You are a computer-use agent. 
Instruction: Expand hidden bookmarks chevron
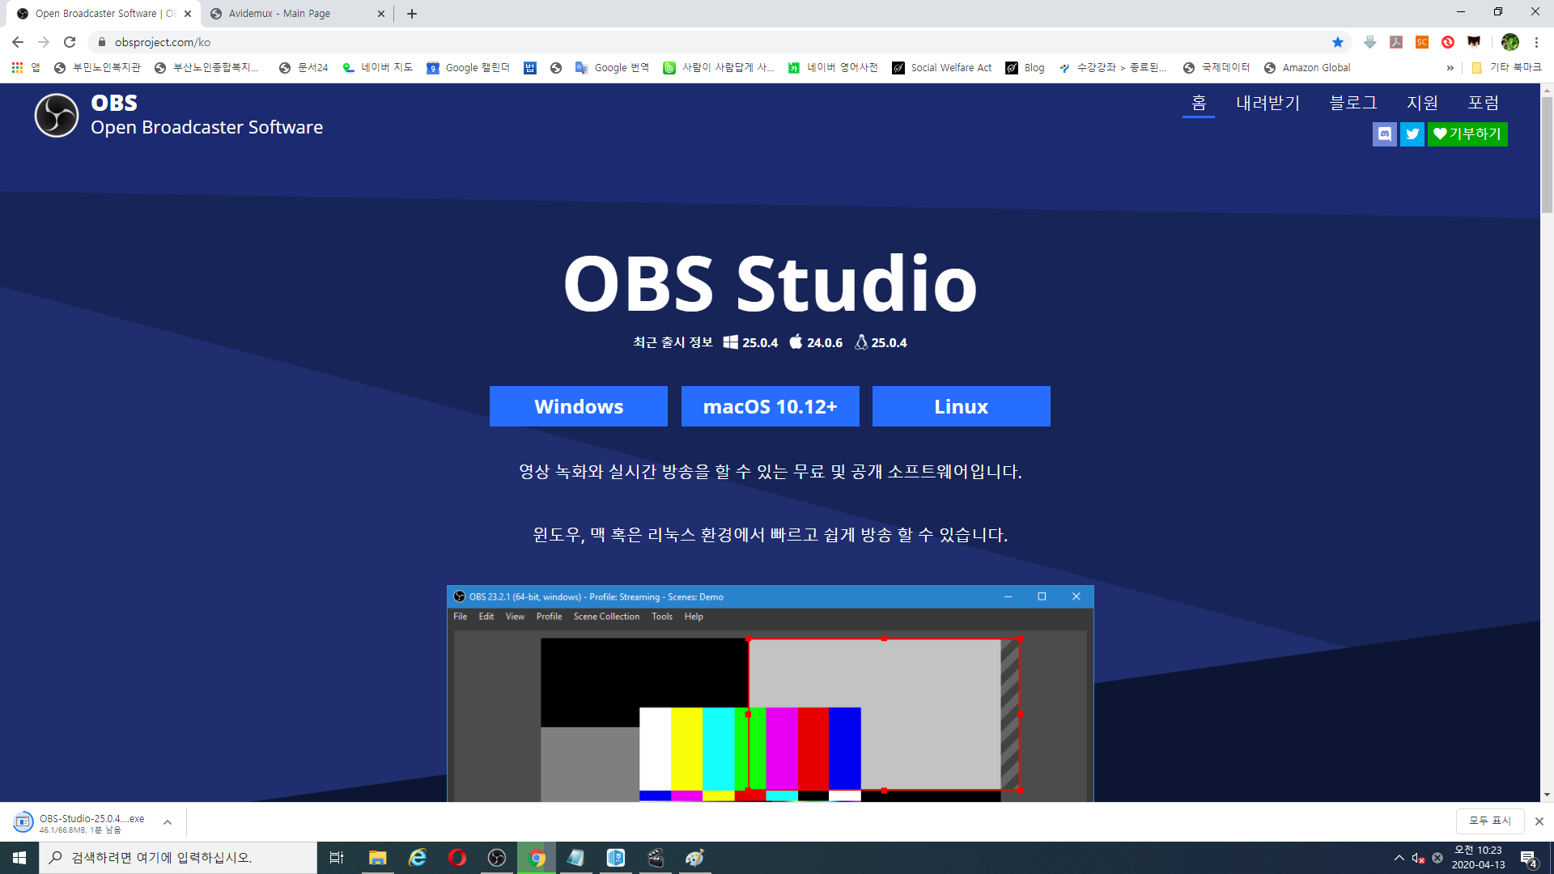point(1450,68)
